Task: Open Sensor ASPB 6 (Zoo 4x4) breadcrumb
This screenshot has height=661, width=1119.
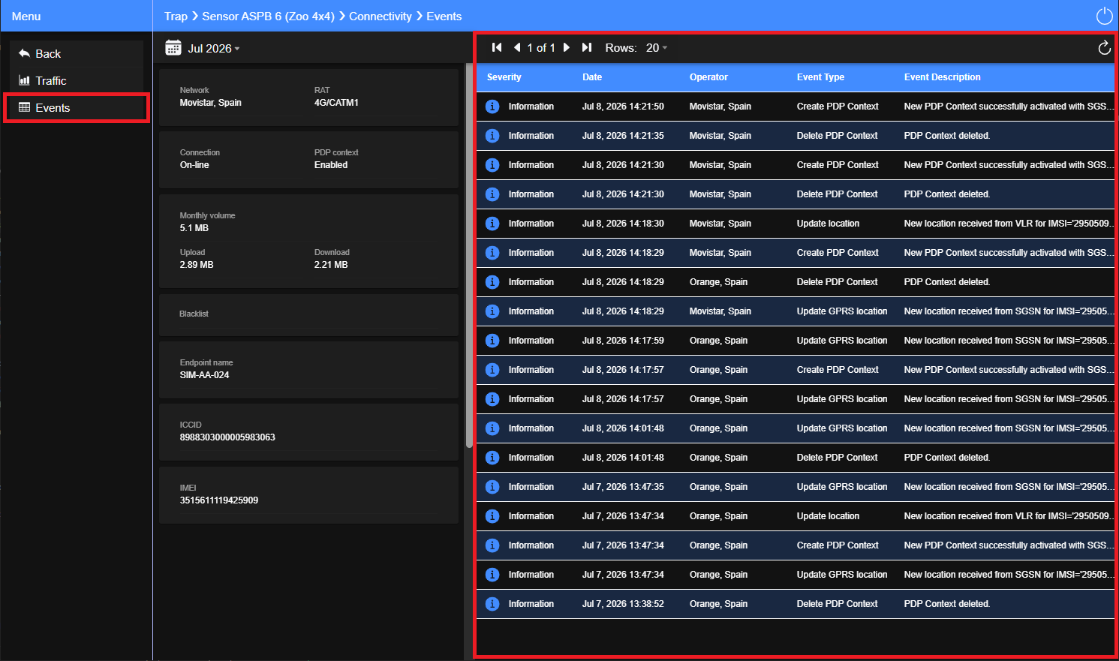Action: click(268, 16)
